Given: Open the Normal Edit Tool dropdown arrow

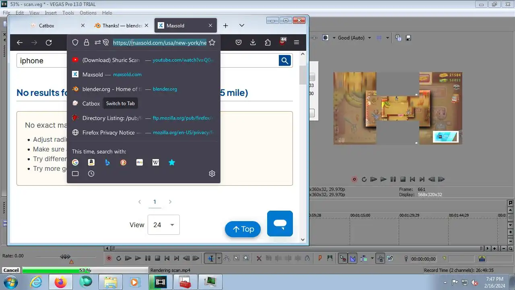Looking at the screenshot, I should 219,258.
